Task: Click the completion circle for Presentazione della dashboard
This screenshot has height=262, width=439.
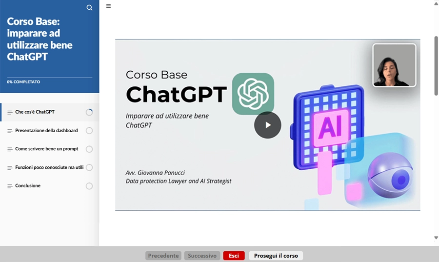Action: [x=89, y=131]
